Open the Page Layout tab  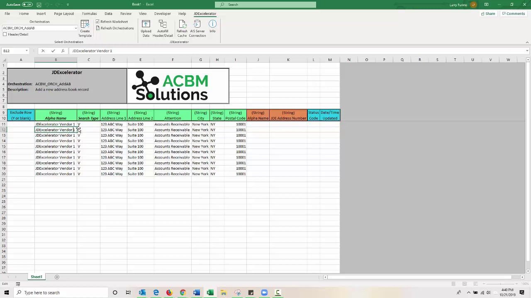(64, 14)
